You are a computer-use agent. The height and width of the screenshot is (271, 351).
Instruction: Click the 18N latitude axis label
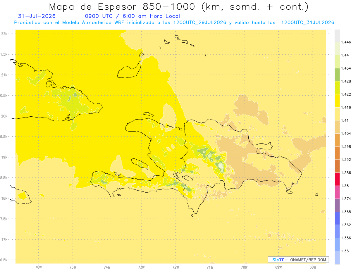(x=4, y=198)
